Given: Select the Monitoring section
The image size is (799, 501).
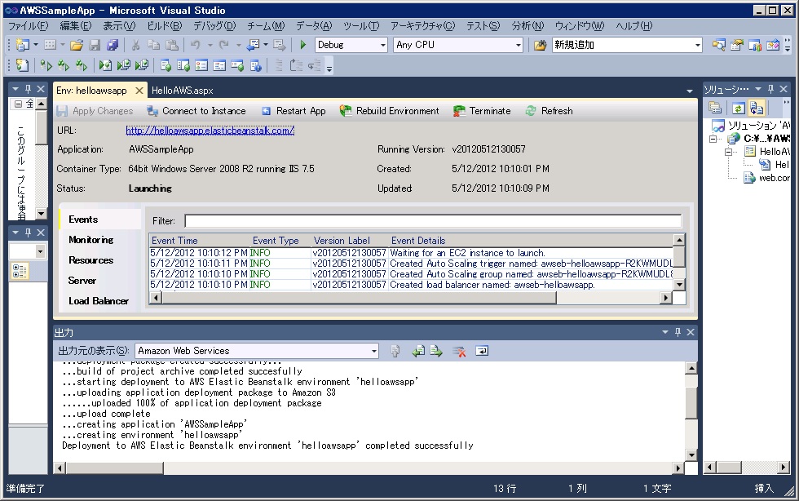Looking at the screenshot, I should click(91, 240).
